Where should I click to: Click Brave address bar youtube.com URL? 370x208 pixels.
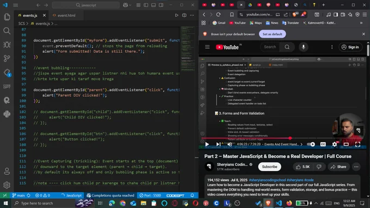pos(259,15)
